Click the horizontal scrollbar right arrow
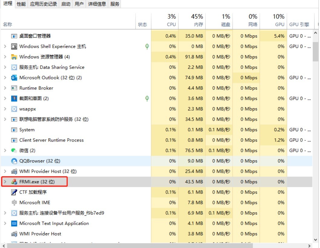Viewport: 320px width, 248px height. click(x=309, y=246)
